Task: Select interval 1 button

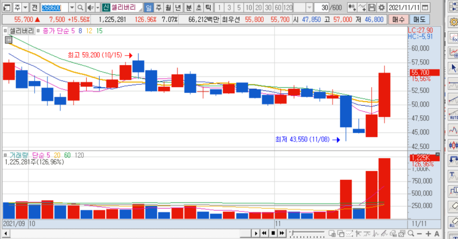Action: click(x=220, y=8)
